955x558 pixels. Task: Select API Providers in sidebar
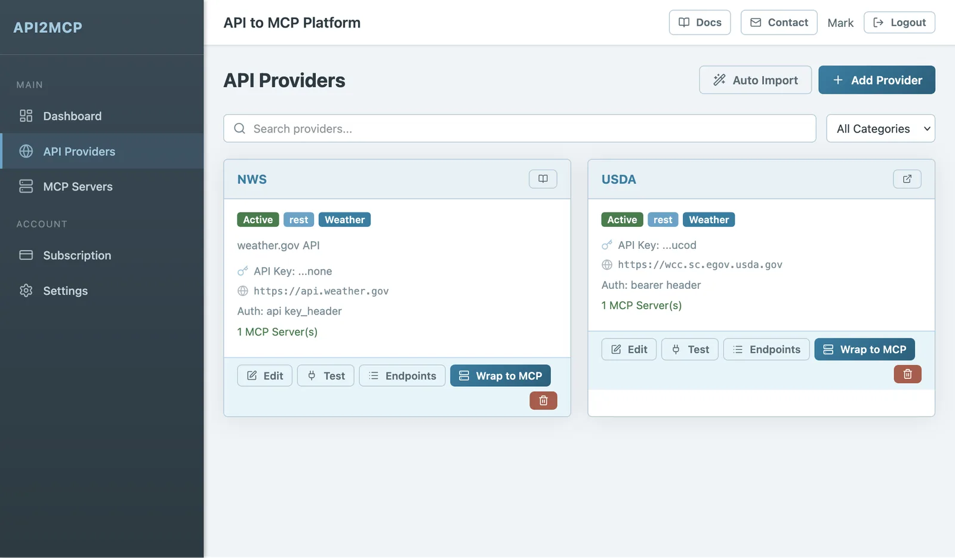coord(102,151)
